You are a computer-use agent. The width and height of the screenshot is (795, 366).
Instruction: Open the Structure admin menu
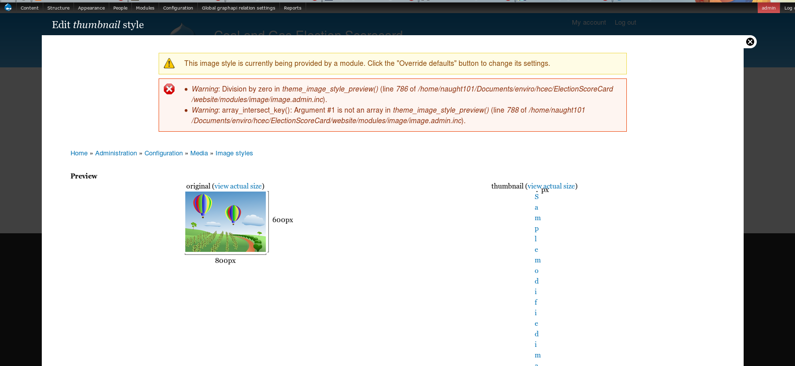[58, 8]
